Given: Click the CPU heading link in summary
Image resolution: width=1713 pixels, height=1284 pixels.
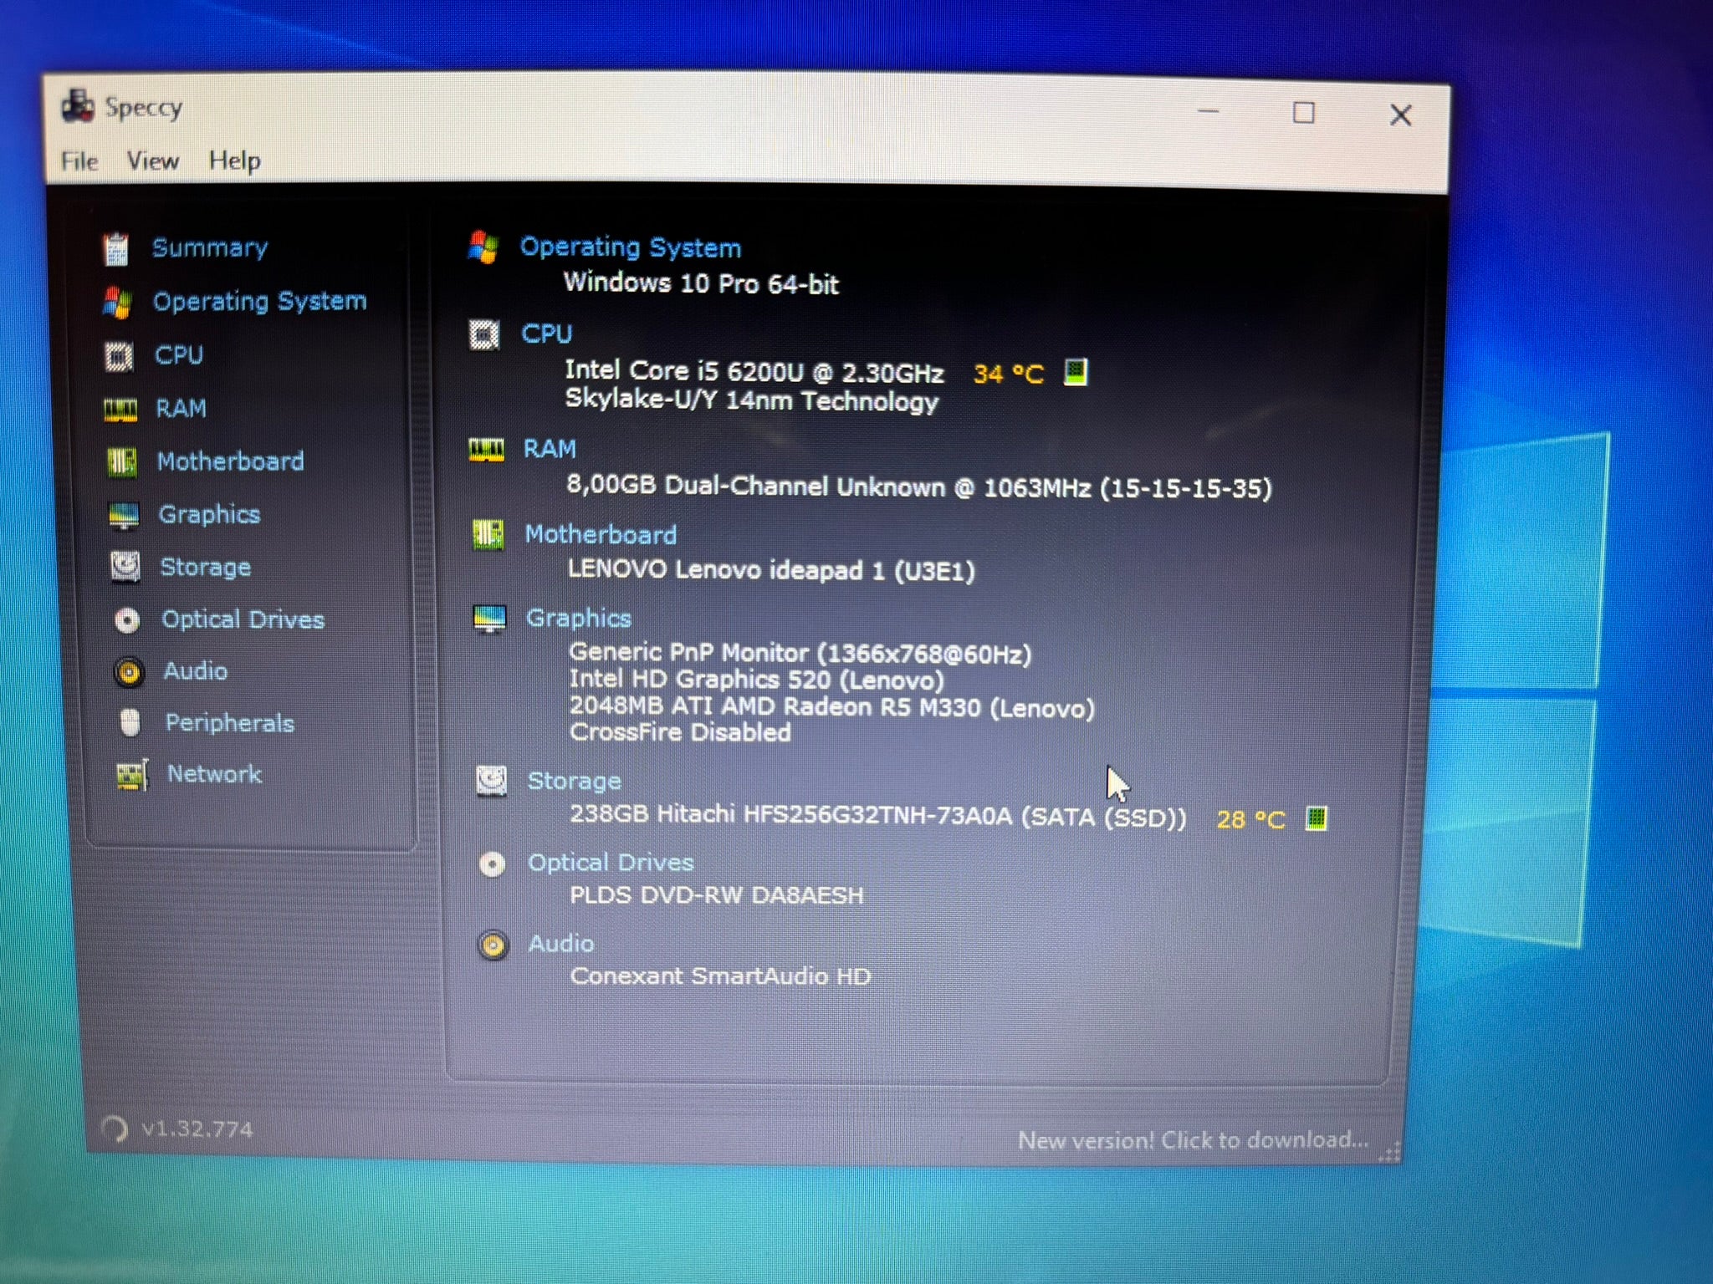Looking at the screenshot, I should (547, 334).
